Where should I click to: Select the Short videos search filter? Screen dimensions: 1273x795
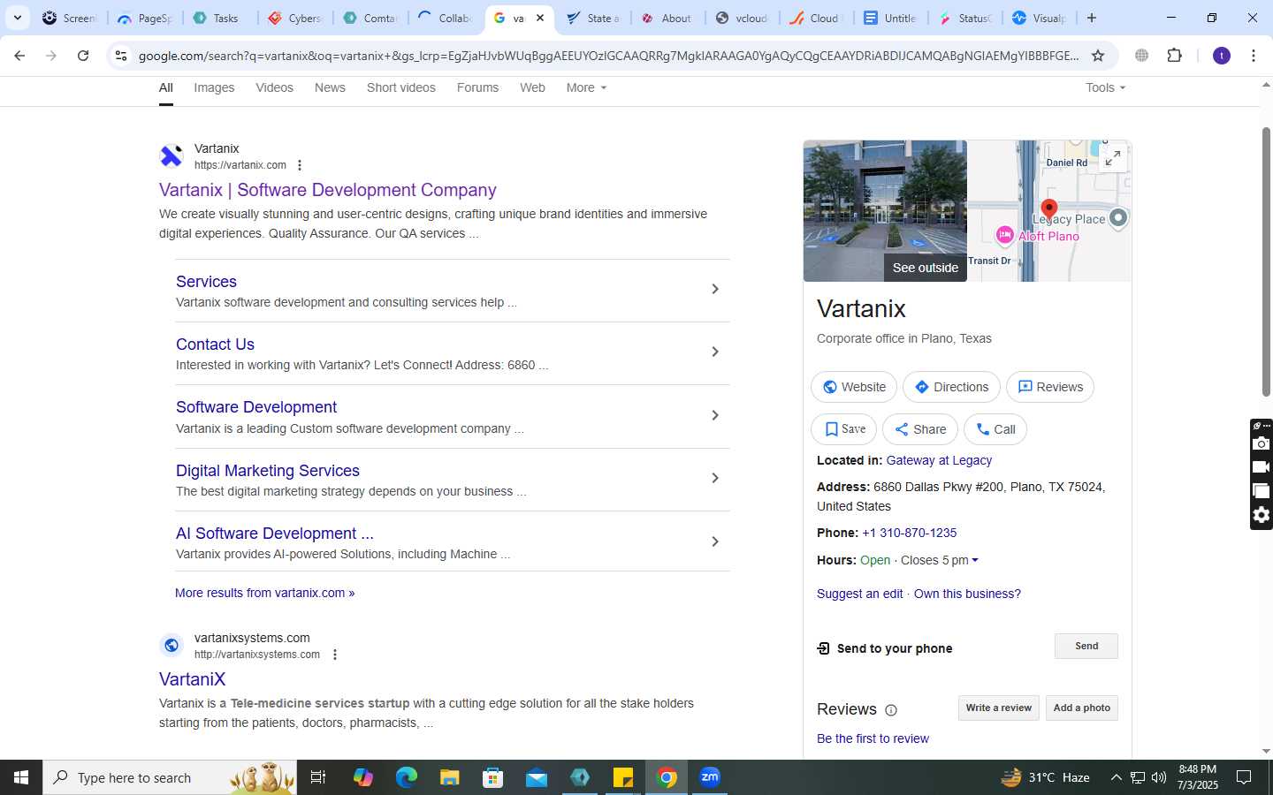(x=401, y=87)
